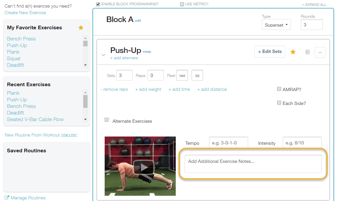Enable the AMRAP? checkbox

click(x=279, y=89)
